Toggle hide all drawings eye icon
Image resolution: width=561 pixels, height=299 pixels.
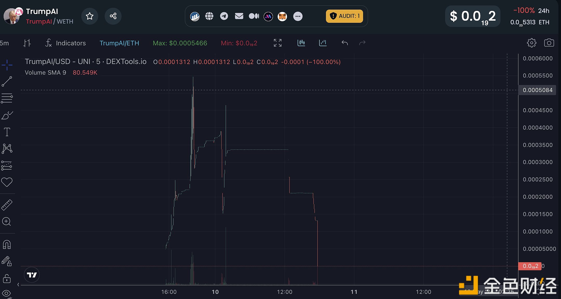pos(6,294)
